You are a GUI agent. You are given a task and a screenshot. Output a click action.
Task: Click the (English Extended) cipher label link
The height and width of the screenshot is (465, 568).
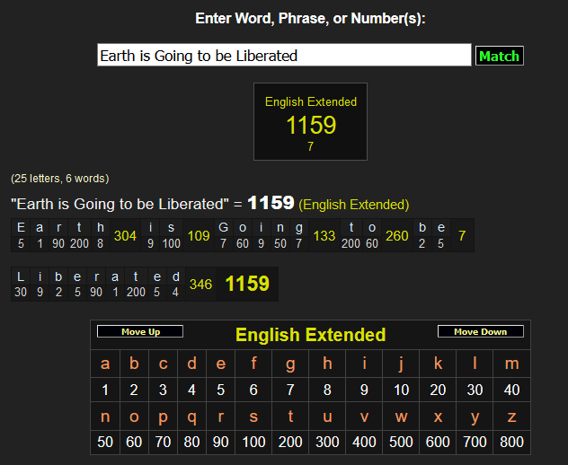(x=353, y=205)
